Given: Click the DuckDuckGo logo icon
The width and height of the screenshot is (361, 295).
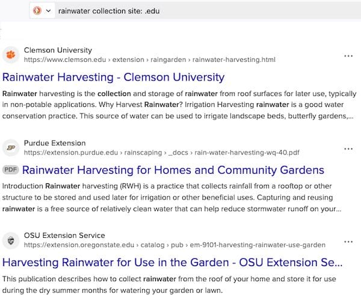Looking at the screenshot, I should [x=37, y=11].
